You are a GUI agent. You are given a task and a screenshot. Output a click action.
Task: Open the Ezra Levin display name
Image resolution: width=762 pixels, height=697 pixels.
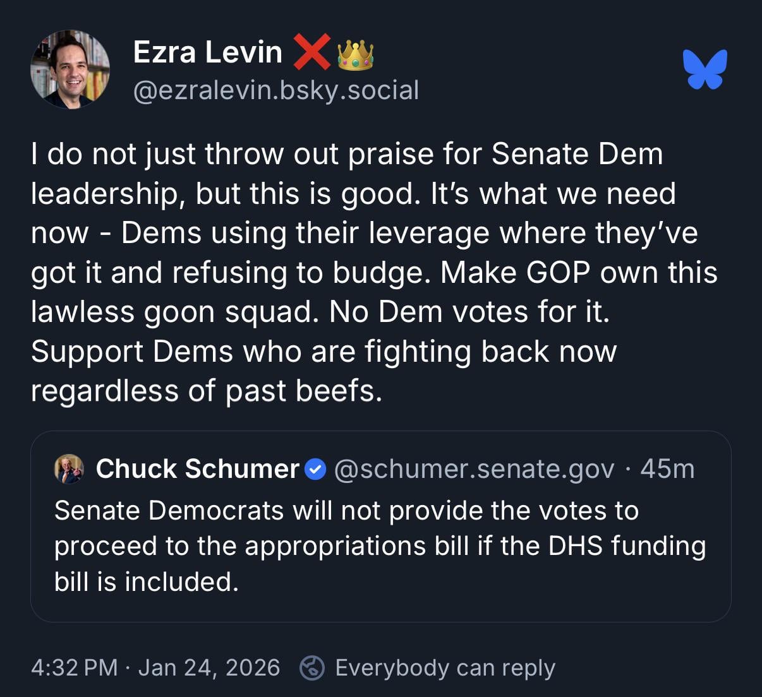point(208,52)
